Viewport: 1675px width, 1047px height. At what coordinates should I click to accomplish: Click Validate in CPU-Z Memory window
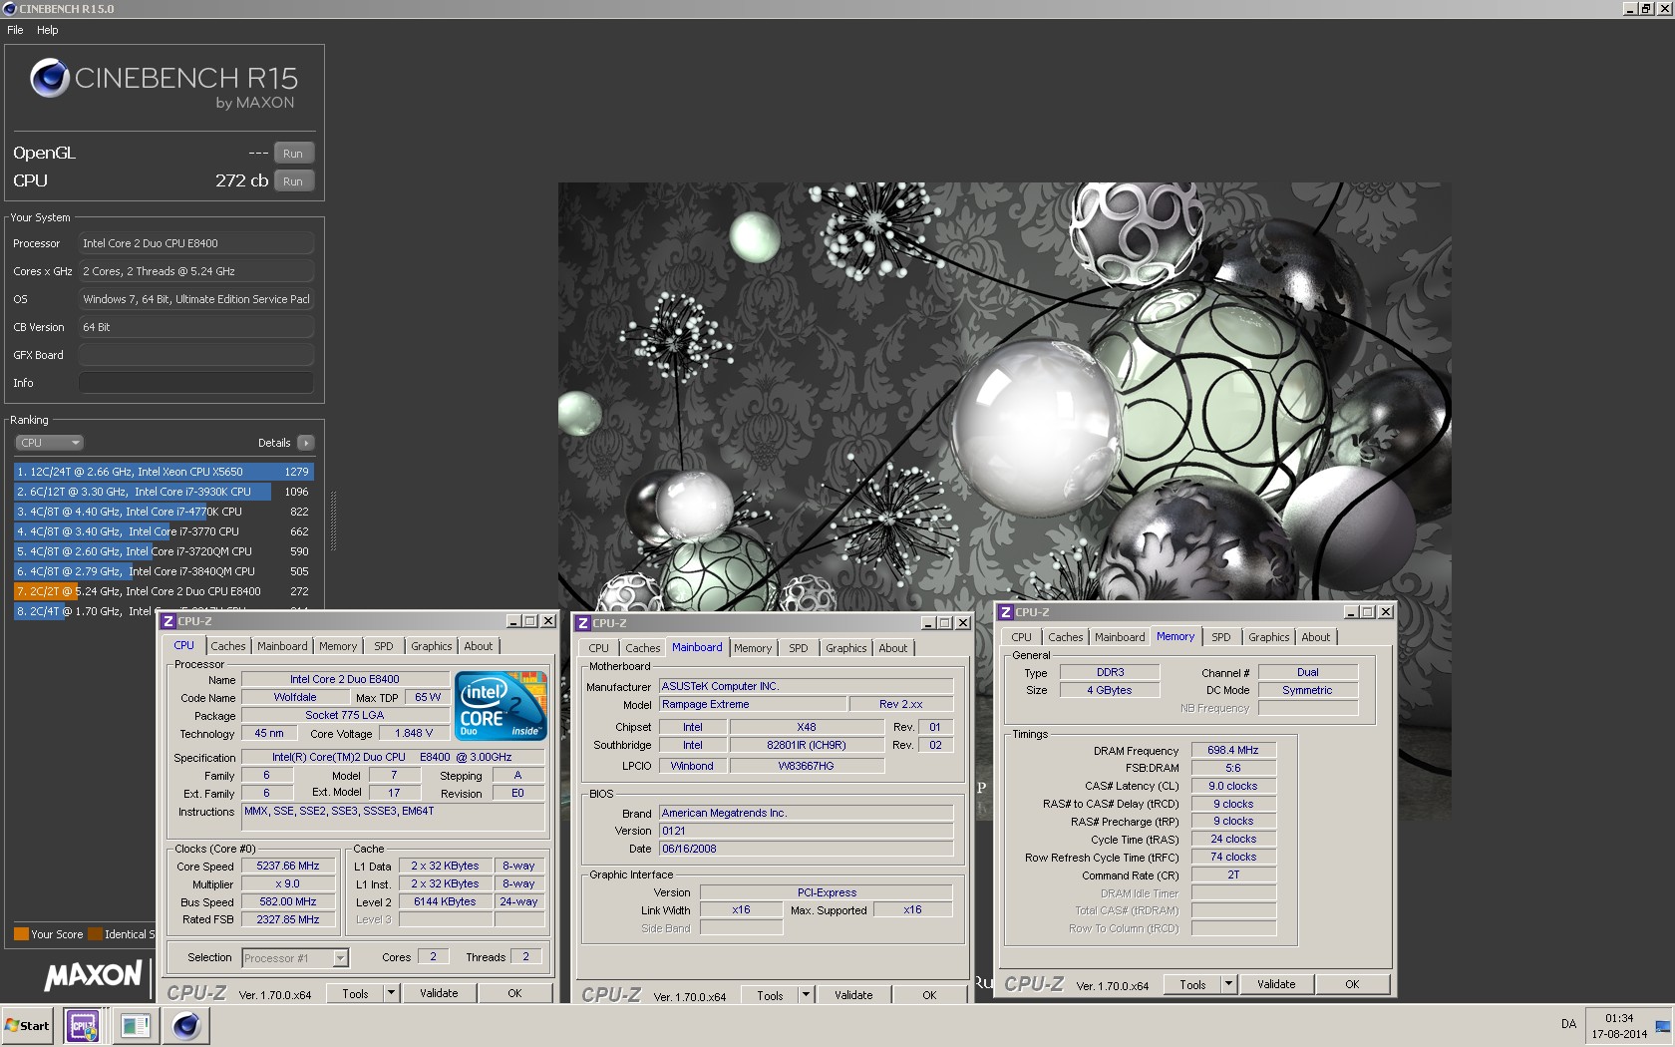tap(1276, 984)
